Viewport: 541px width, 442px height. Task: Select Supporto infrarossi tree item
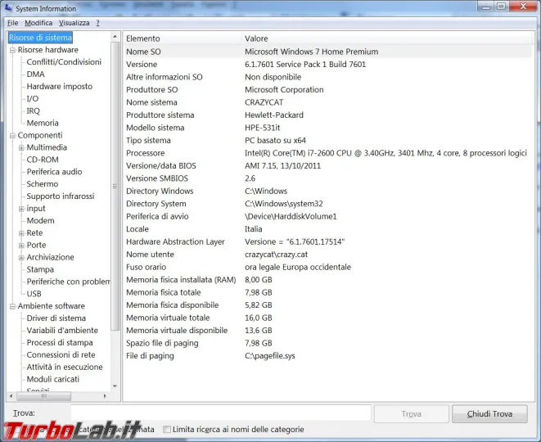click(61, 196)
